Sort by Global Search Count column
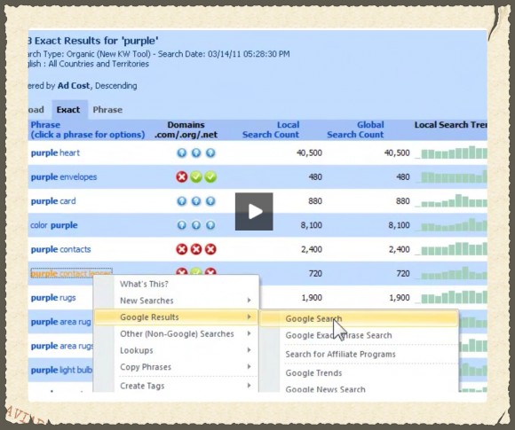Viewport: 515px width, 430px height. coord(355,129)
